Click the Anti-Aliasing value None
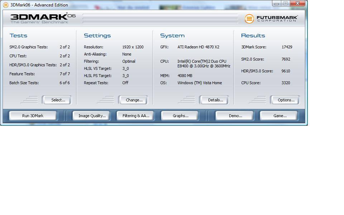 (127, 54)
